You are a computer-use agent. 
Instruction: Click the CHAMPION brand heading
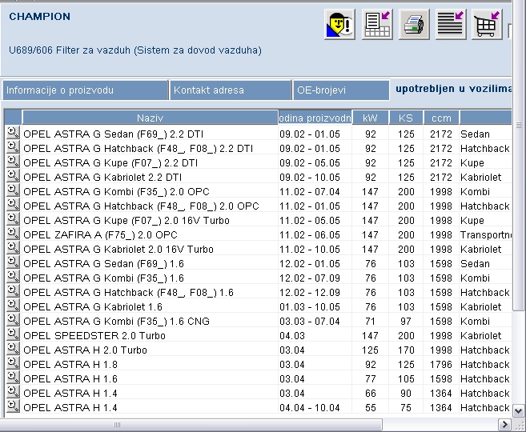(x=39, y=17)
